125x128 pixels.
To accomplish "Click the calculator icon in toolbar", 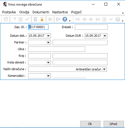I will coord(35,19).
